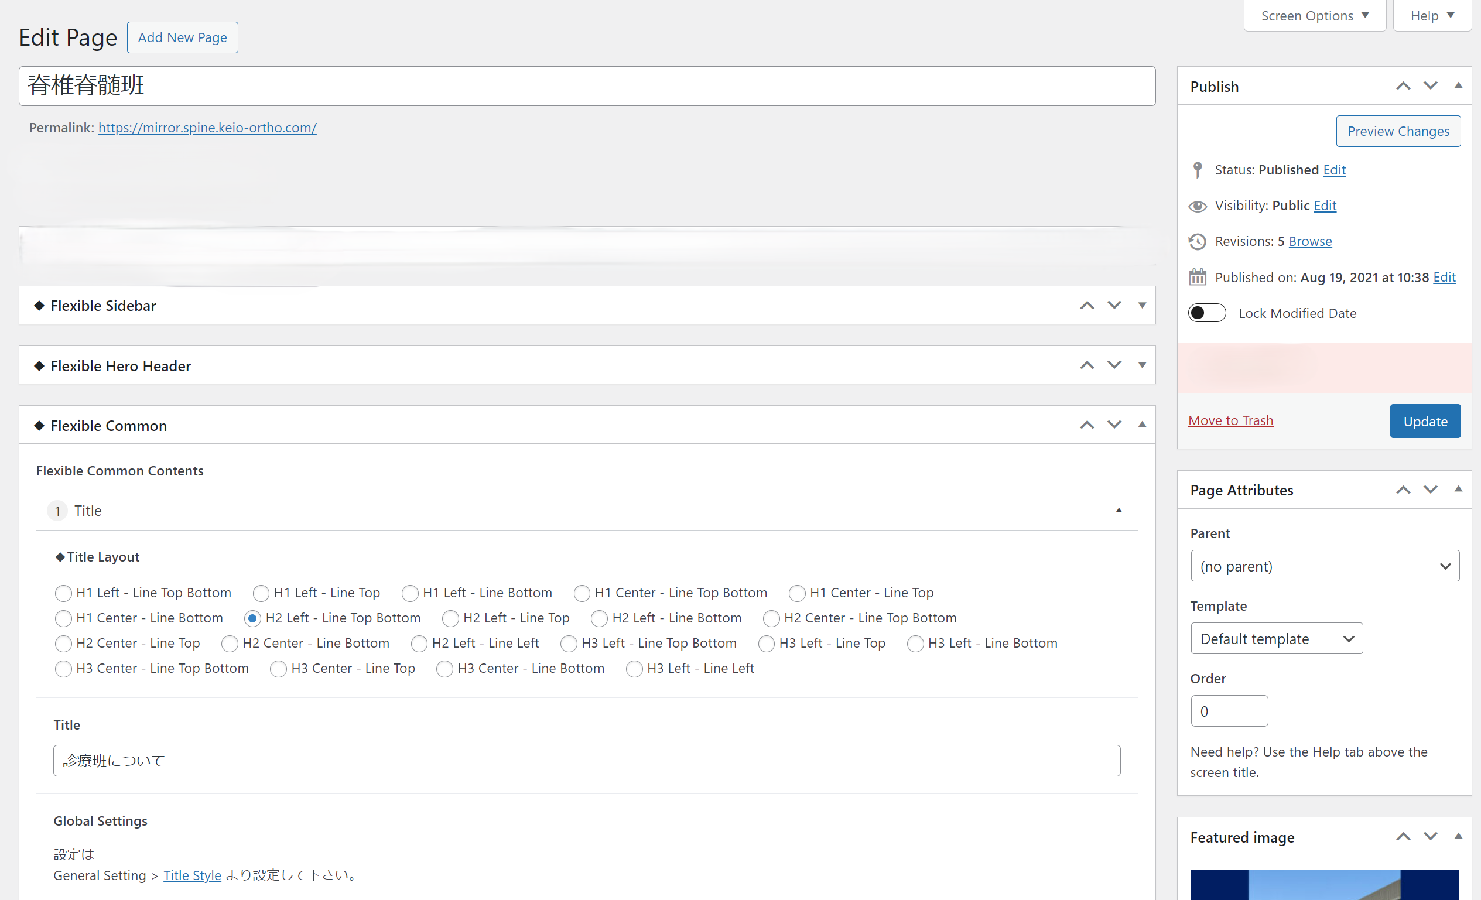Click the status pin icon
Screen dimensions: 1481x900
click(x=1198, y=170)
